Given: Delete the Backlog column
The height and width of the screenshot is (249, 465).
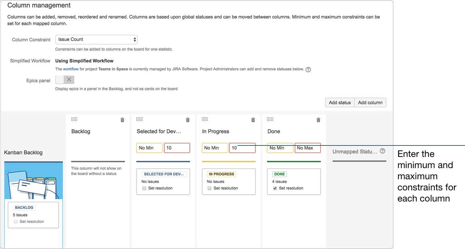Looking at the screenshot, I should pyautogui.click(x=122, y=120).
